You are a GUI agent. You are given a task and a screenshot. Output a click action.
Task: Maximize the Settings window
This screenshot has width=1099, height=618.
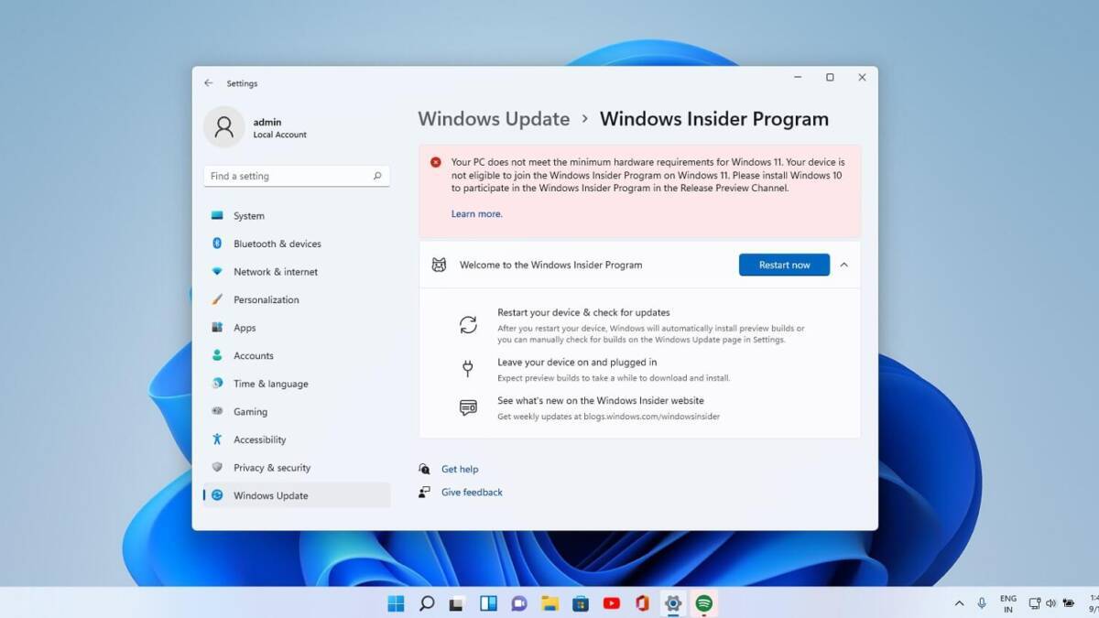tap(830, 78)
